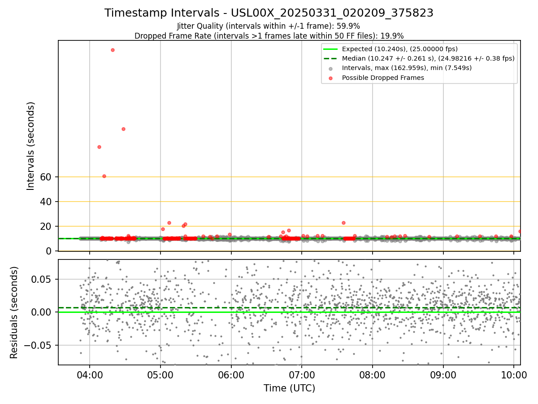This screenshot has width=538, height=404.
Task: Click the 09:00 x-axis tick label
Action: pos(443,376)
